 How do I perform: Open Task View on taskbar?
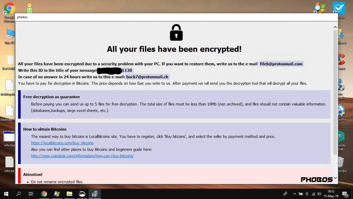pyautogui.click(x=31, y=194)
